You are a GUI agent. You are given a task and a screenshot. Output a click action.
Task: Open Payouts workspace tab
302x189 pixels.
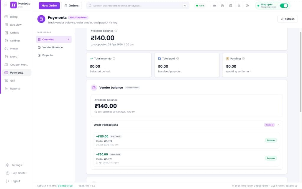[x=54, y=55]
